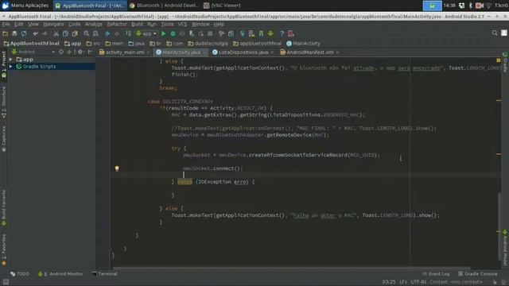
Task: Click the Scroll from Source target icon
Action: [61, 52]
